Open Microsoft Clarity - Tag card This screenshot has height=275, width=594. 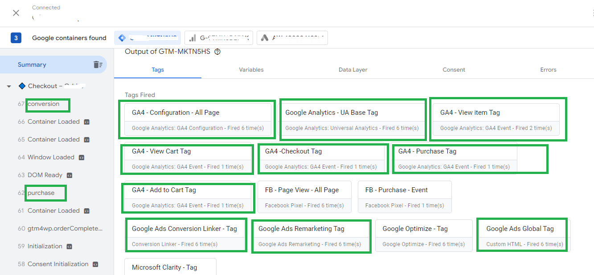[170, 267]
